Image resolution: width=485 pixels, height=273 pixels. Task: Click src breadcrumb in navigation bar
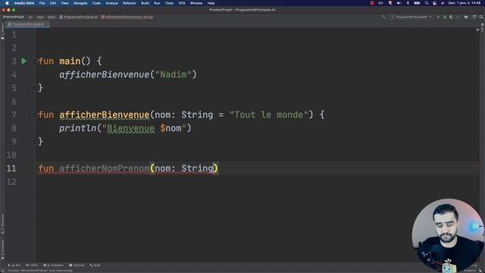[30, 17]
